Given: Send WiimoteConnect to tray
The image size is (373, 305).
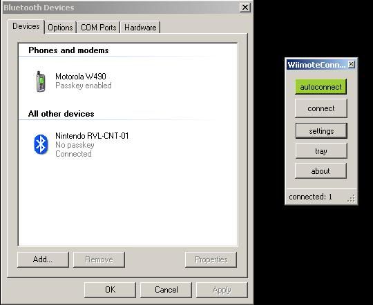Looking at the screenshot, I should pos(321,151).
